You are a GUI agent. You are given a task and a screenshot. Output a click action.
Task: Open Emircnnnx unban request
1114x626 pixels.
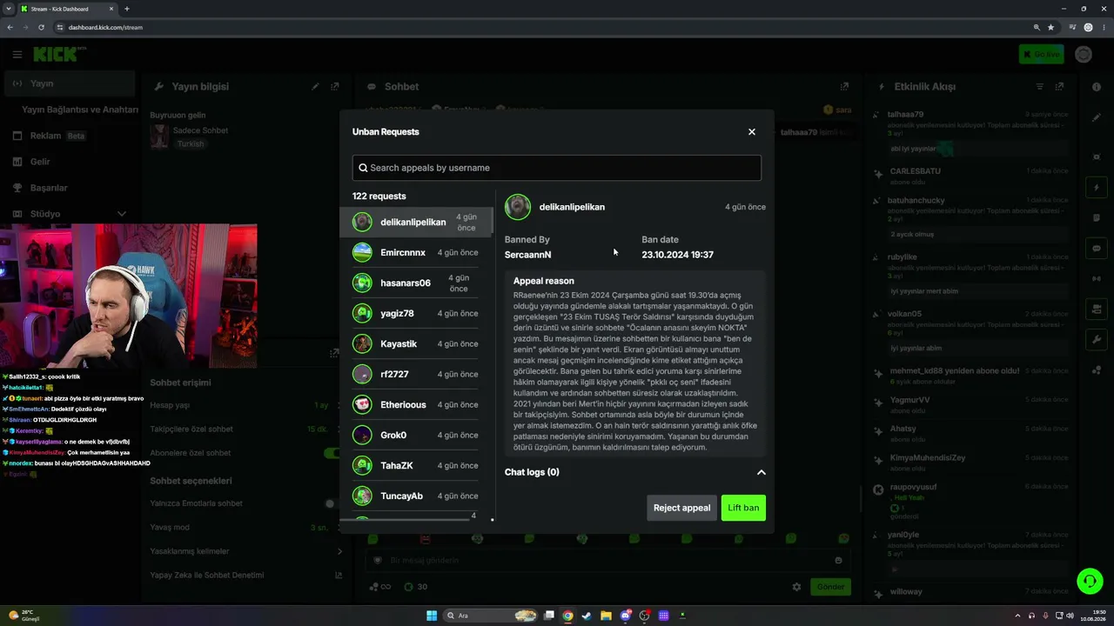415,253
